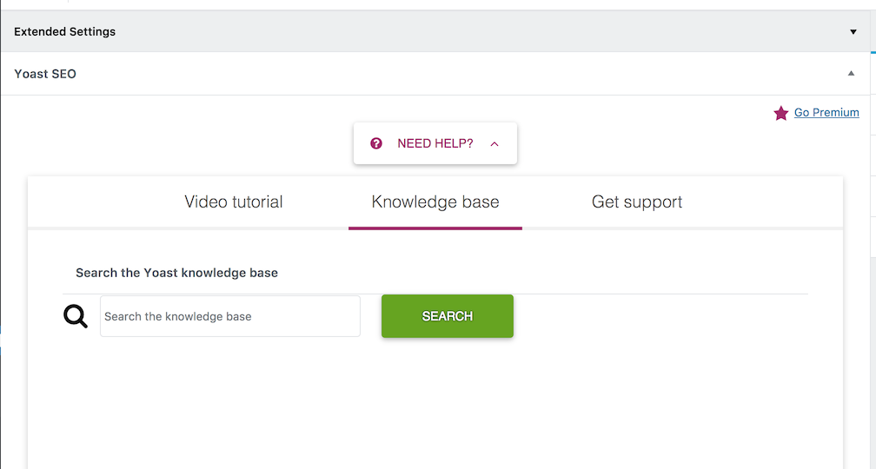The width and height of the screenshot is (876, 469).
Task: Click the magnifying glass search icon
Action: tap(76, 316)
